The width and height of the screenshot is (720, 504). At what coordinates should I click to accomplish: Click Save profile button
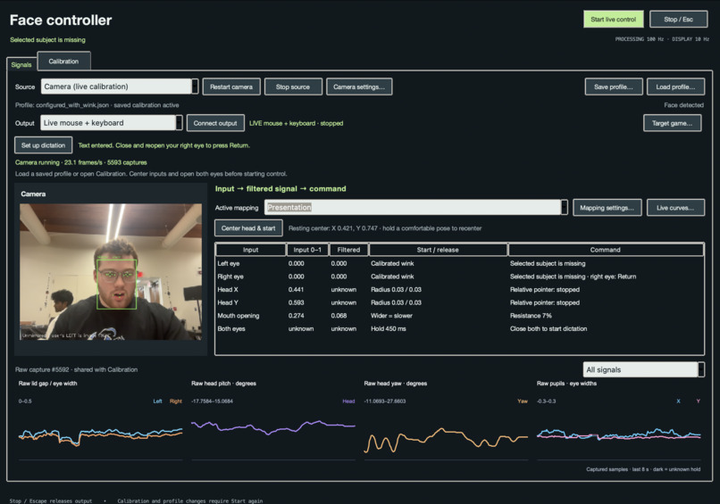tap(614, 87)
